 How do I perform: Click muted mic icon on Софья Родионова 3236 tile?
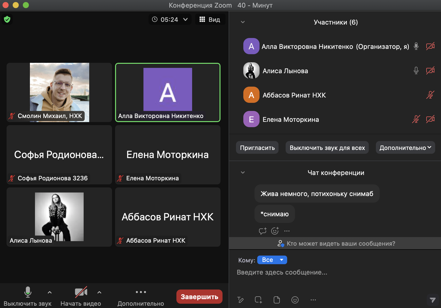pos(12,178)
